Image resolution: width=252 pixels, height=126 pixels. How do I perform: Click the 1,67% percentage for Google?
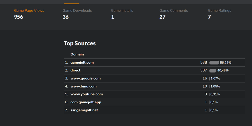point(215,78)
